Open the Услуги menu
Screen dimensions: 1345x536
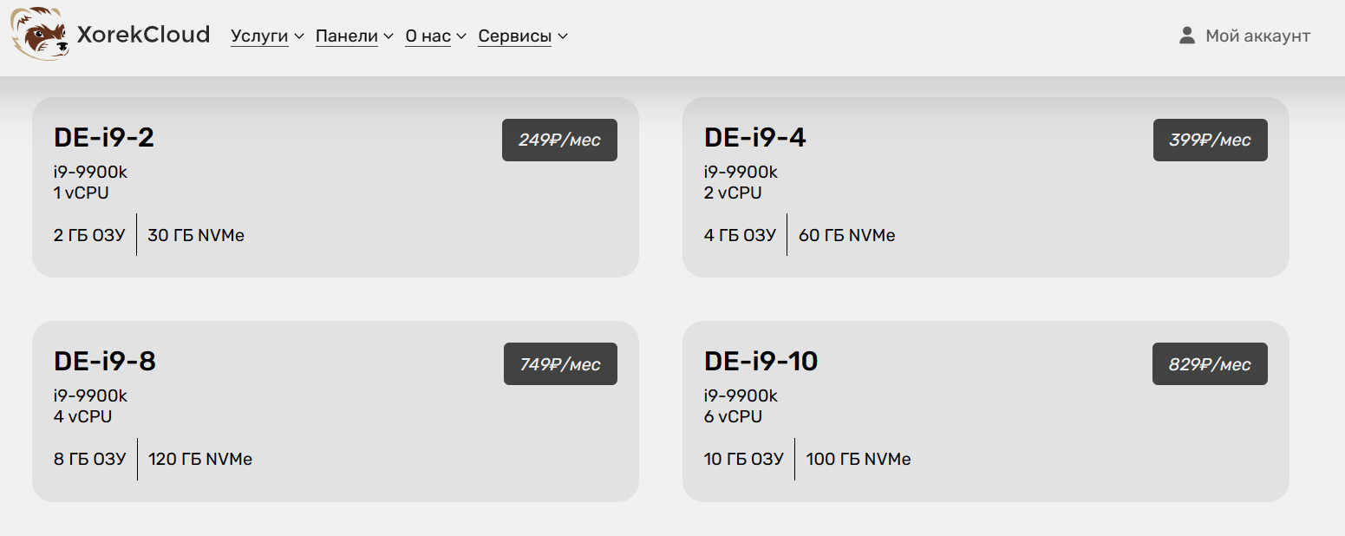(259, 36)
